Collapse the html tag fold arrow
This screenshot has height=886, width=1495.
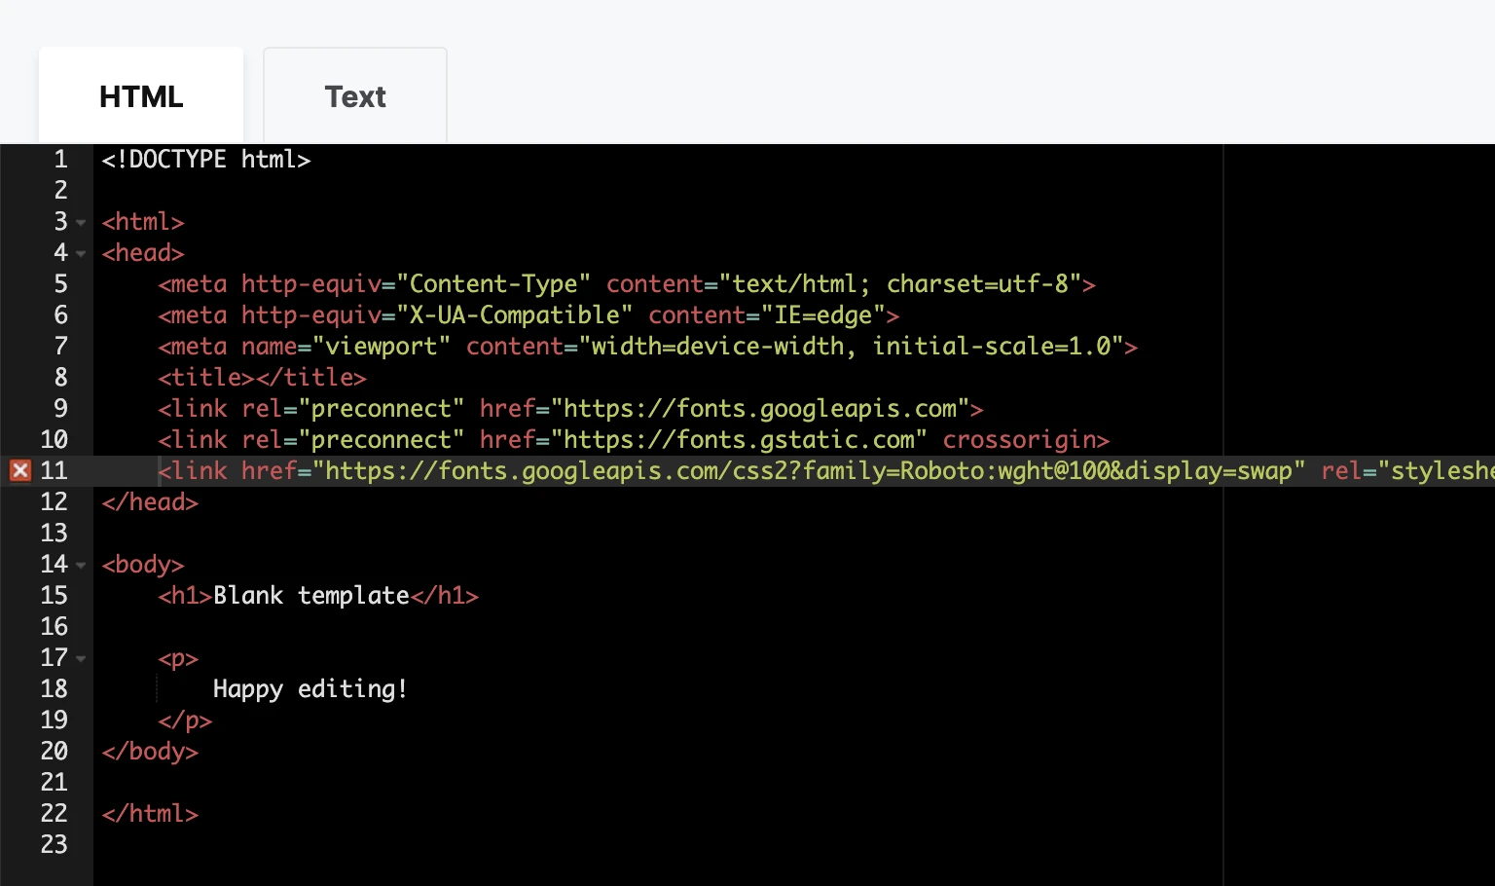click(x=81, y=223)
